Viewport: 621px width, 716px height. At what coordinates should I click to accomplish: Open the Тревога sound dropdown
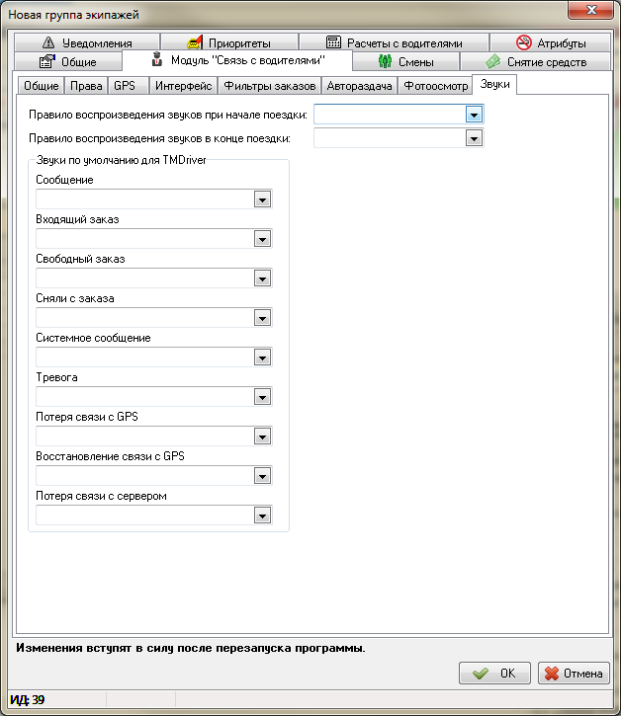tap(262, 397)
